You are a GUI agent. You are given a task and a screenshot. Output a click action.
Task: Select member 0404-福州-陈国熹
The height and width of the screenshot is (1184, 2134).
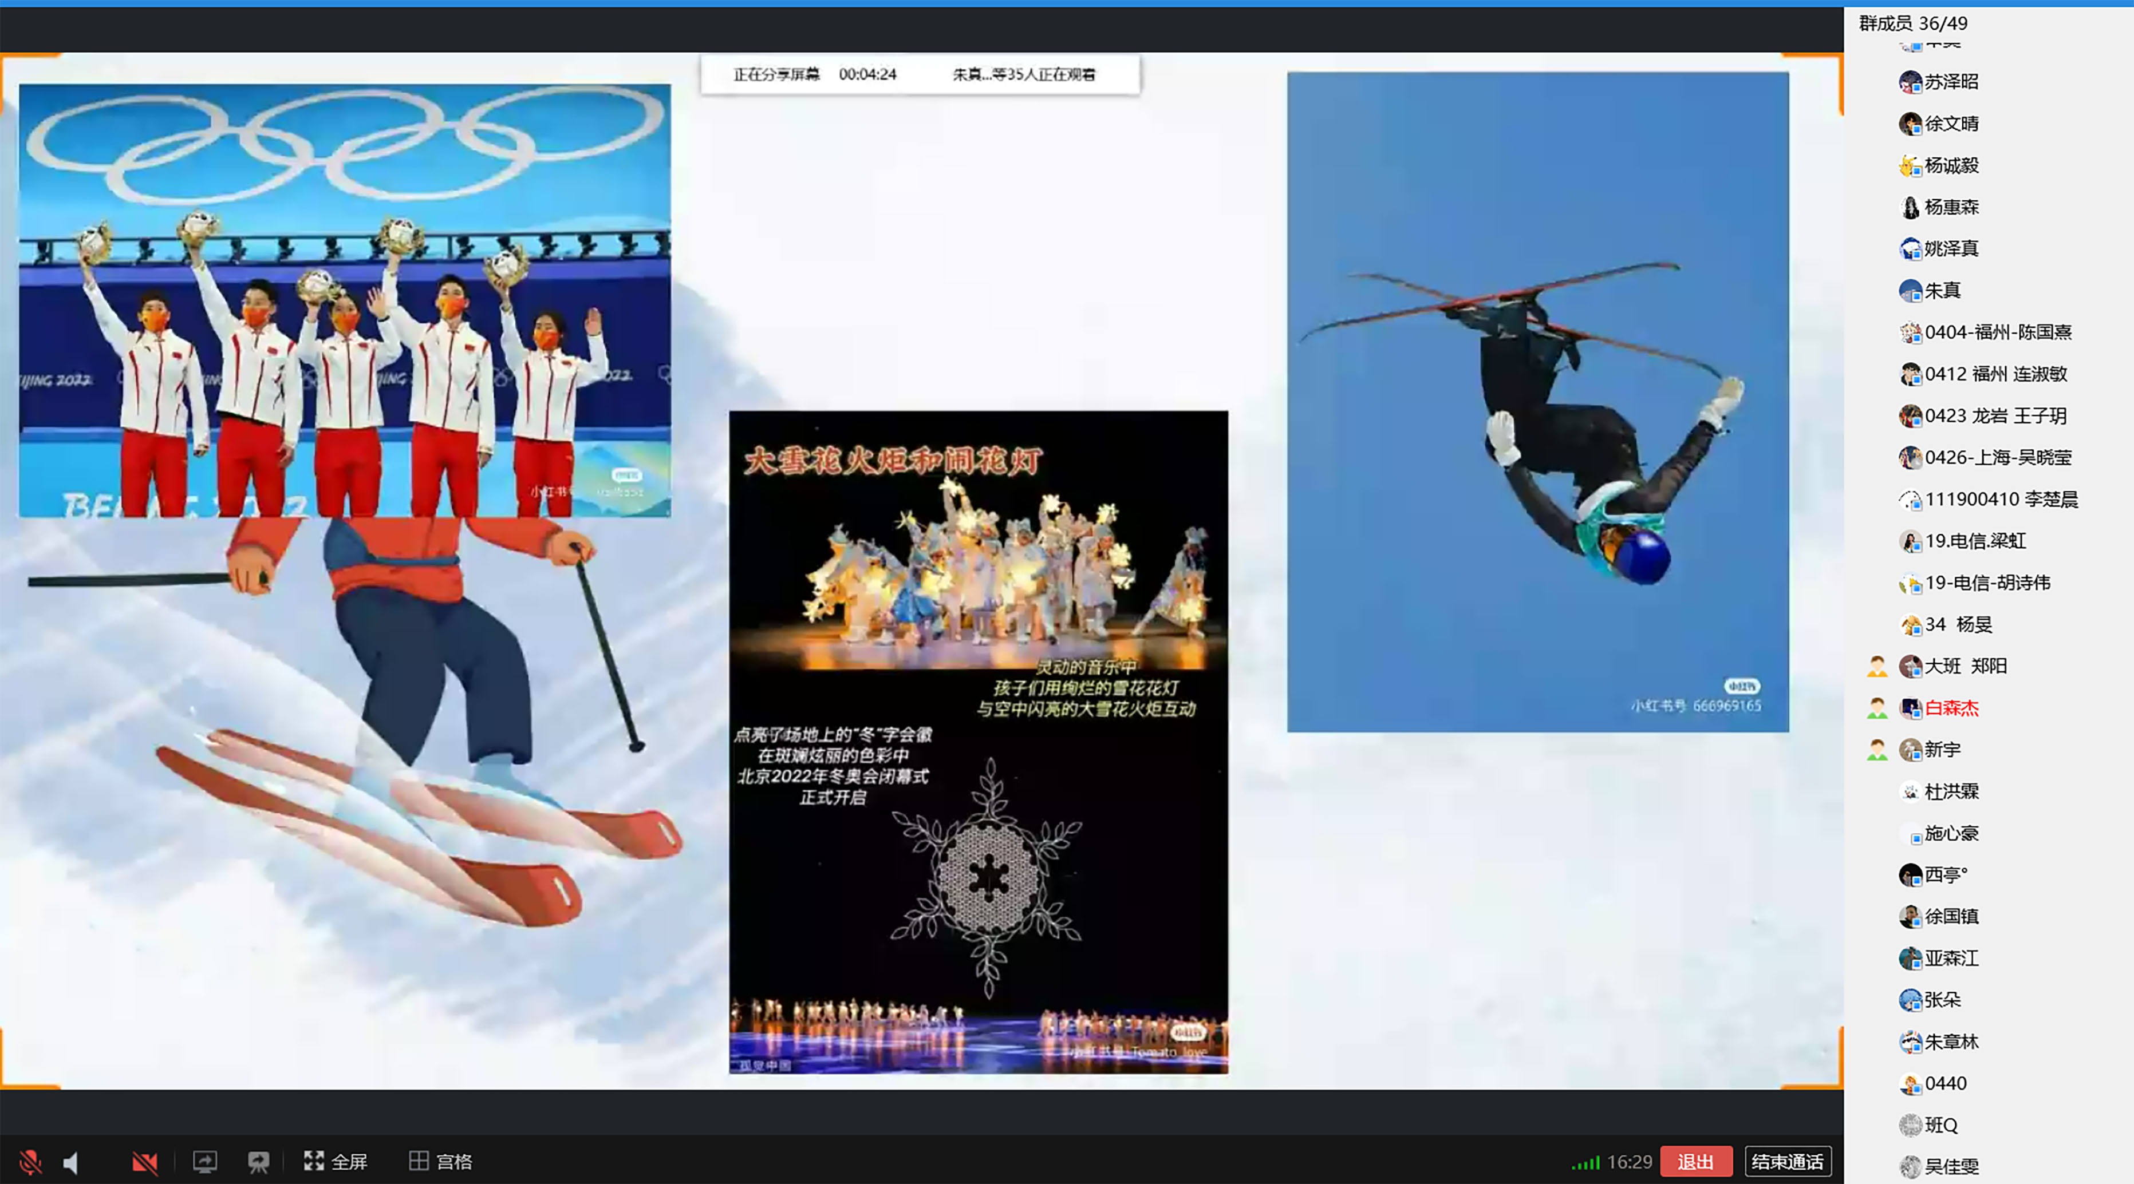pyautogui.click(x=1997, y=332)
